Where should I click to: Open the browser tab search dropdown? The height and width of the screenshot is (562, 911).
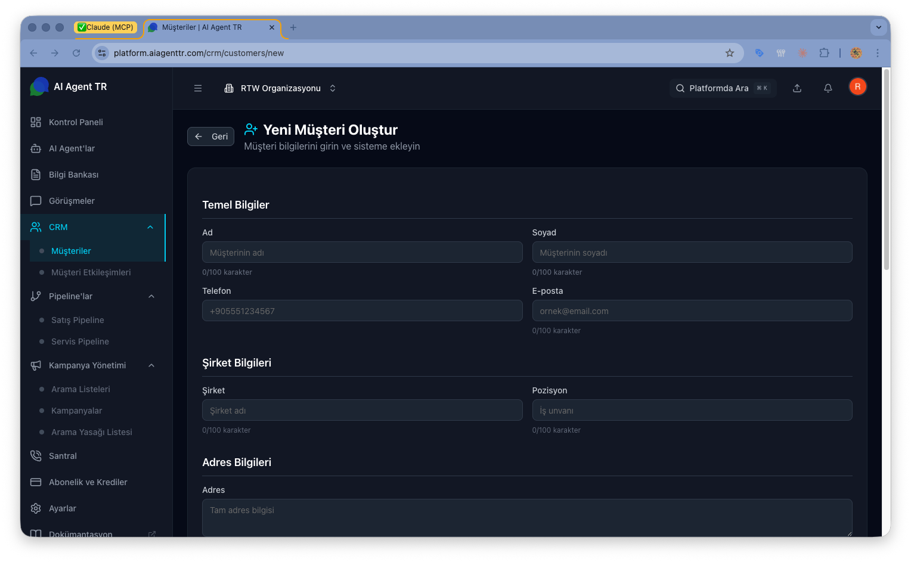click(x=878, y=27)
